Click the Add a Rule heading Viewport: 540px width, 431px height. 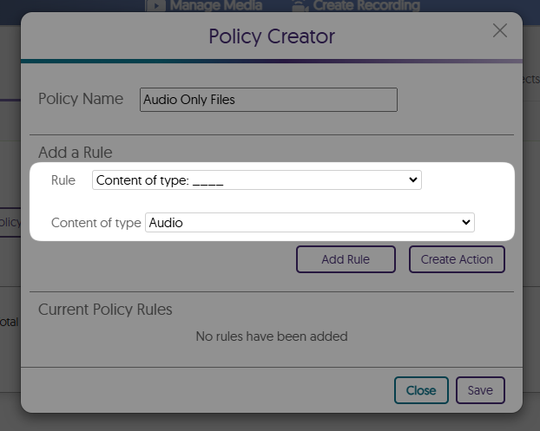[76, 153]
